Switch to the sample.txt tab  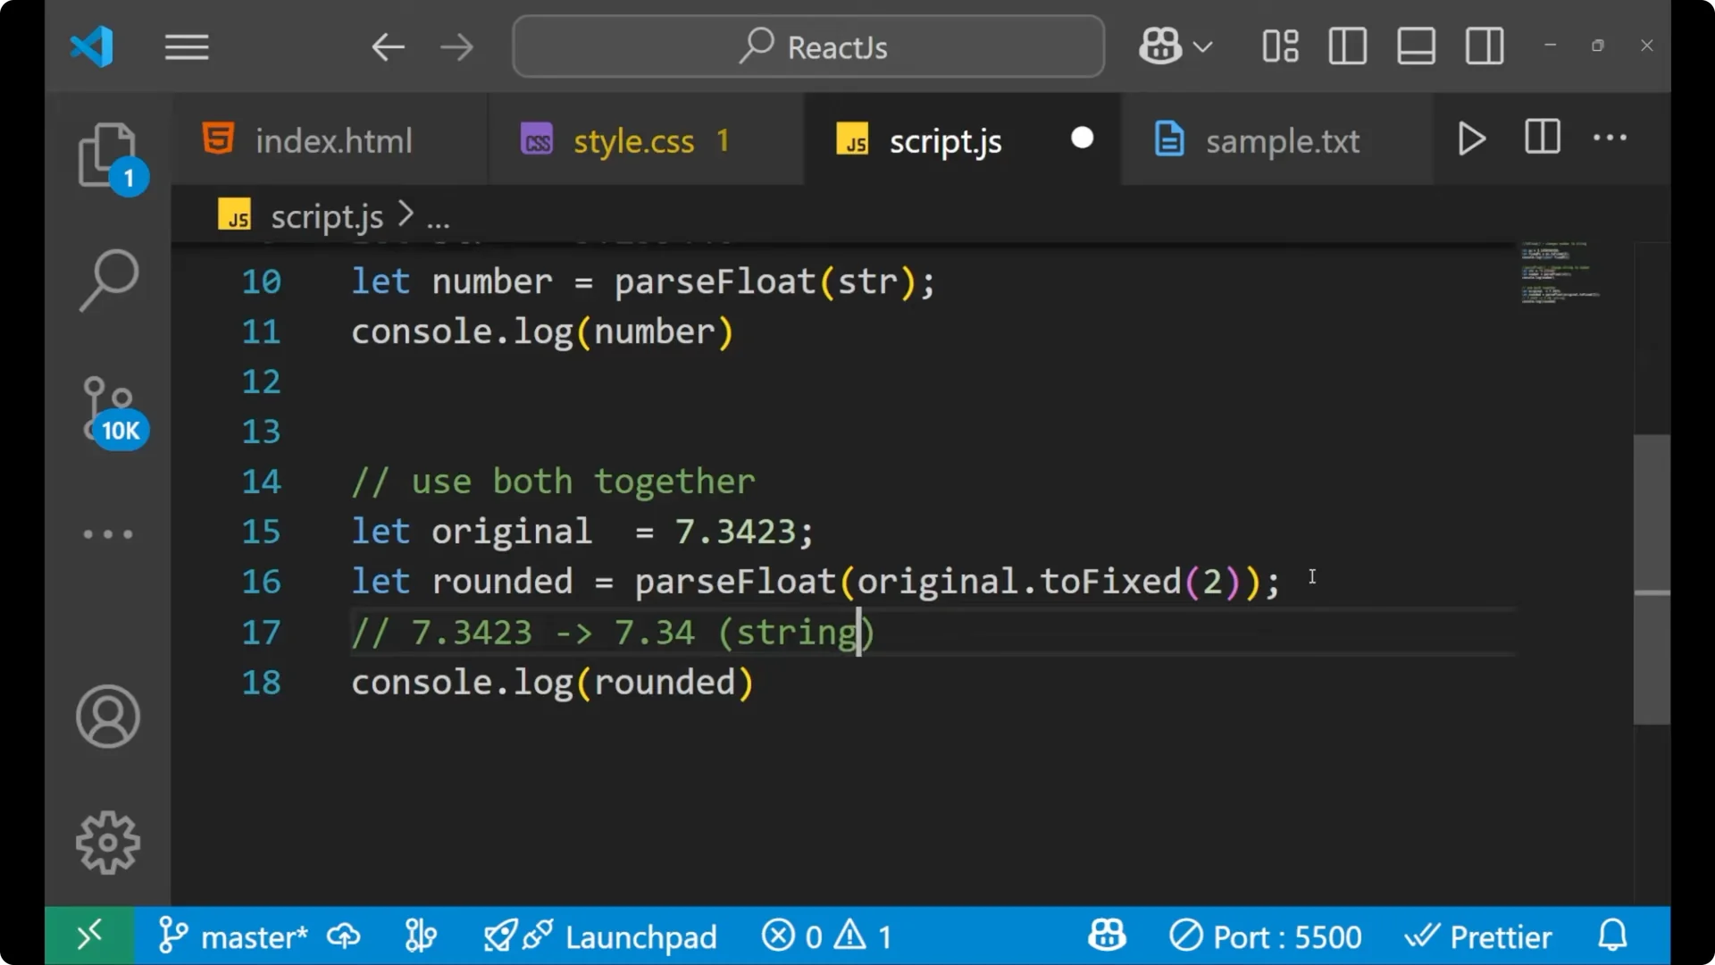(1283, 139)
